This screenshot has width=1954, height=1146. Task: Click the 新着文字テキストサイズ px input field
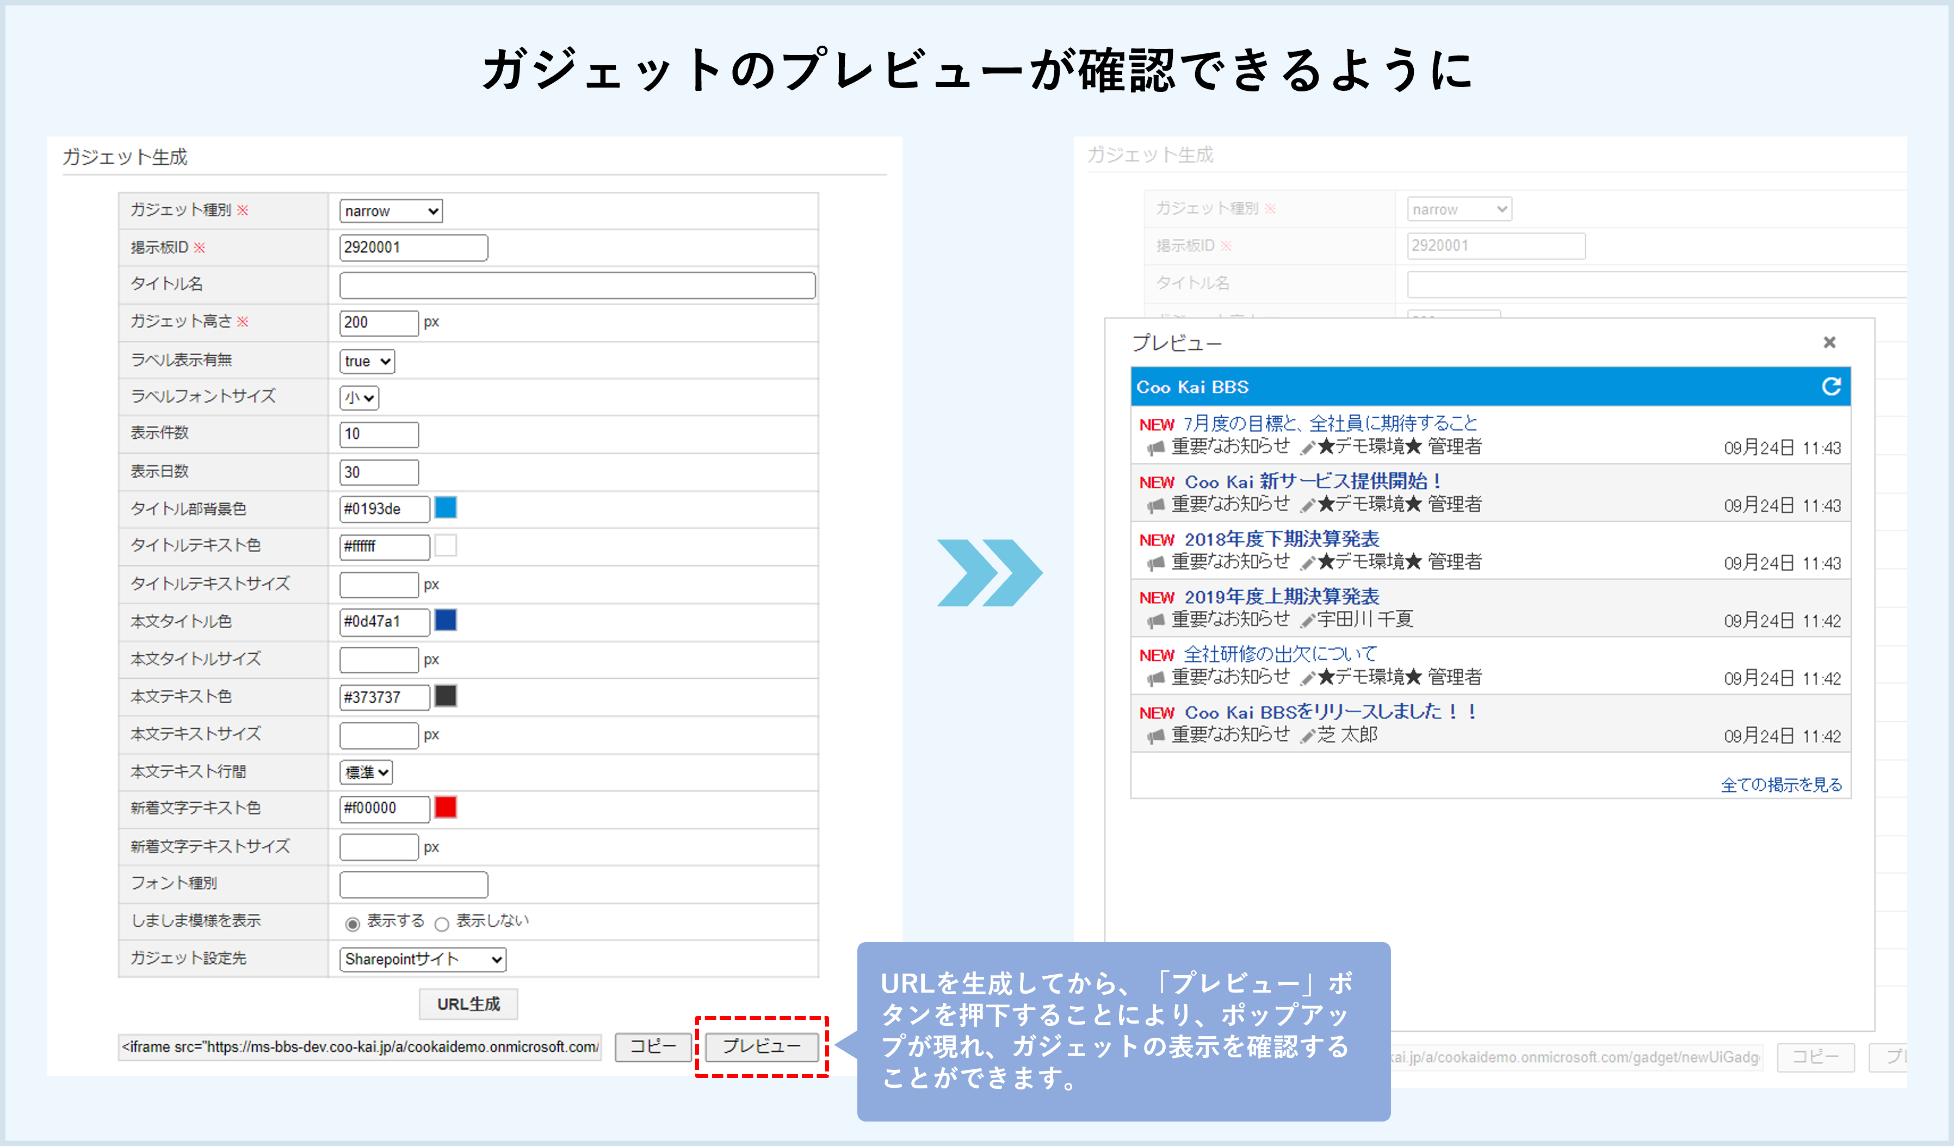tap(379, 847)
